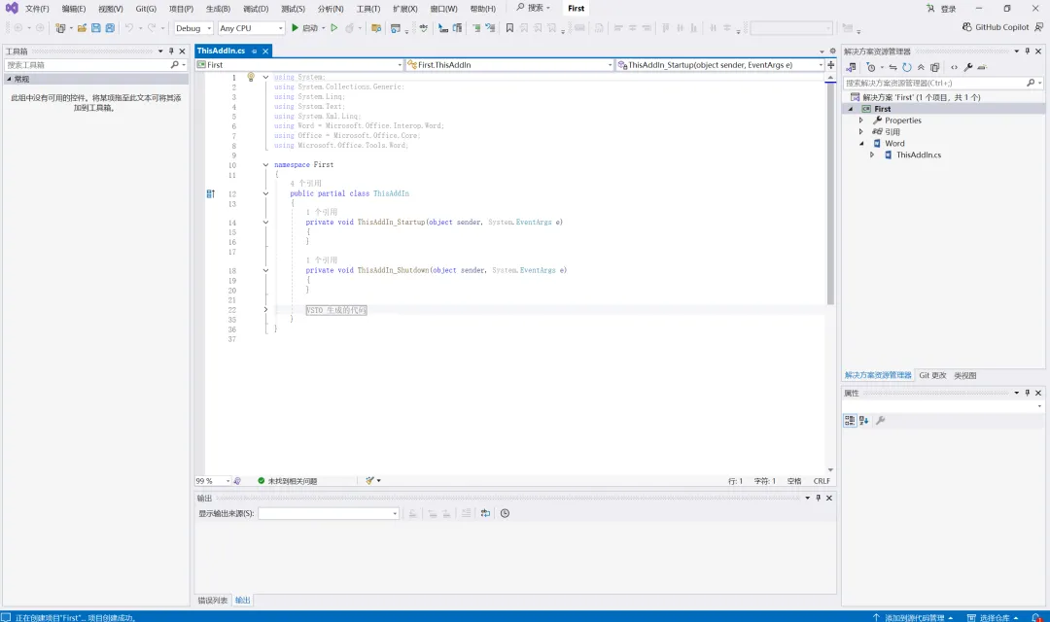
Task: Switch to the 类视图 tab
Action: click(965, 375)
